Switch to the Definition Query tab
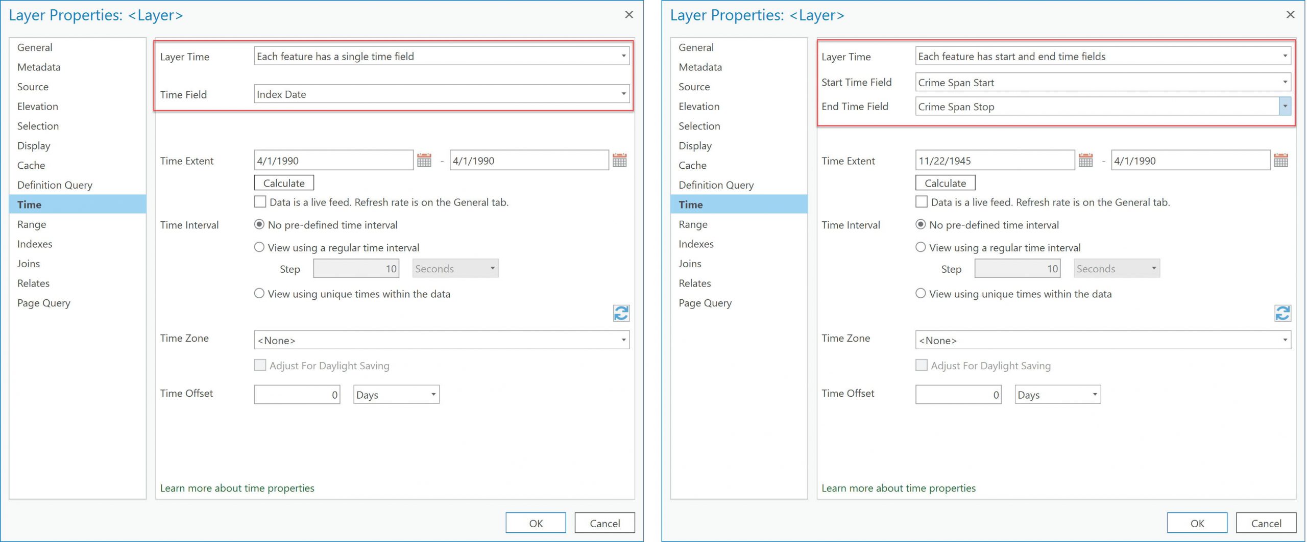 [x=55, y=185]
